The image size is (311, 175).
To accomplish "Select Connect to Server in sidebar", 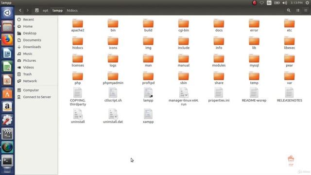I will pos(36,97).
